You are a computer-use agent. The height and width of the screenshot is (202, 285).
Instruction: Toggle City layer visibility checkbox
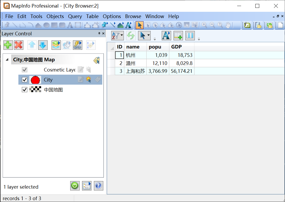pos(24,80)
